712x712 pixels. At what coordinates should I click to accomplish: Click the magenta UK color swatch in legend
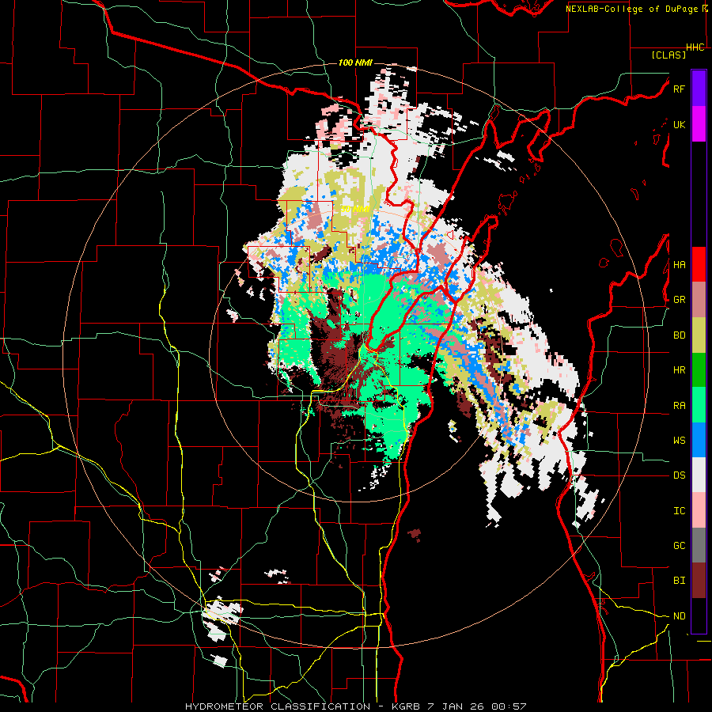[699, 124]
